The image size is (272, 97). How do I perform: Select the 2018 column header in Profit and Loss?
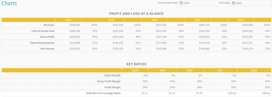click(68, 20)
